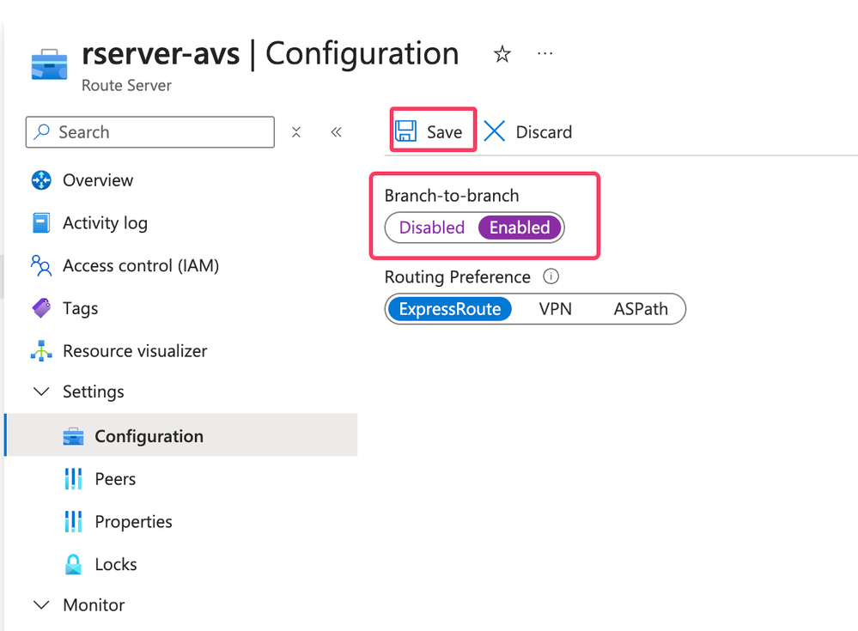Favorite this page with the star icon
Screen dimensions: 858x631
pyautogui.click(x=502, y=54)
